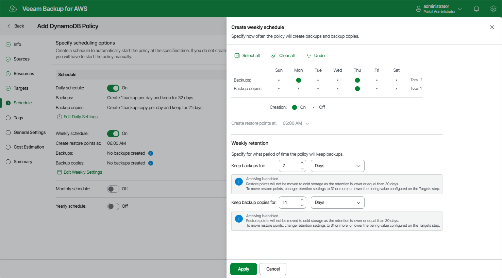Image resolution: width=502 pixels, height=278 pixels.
Task: Click the Back arrow icon
Action: tap(9, 26)
